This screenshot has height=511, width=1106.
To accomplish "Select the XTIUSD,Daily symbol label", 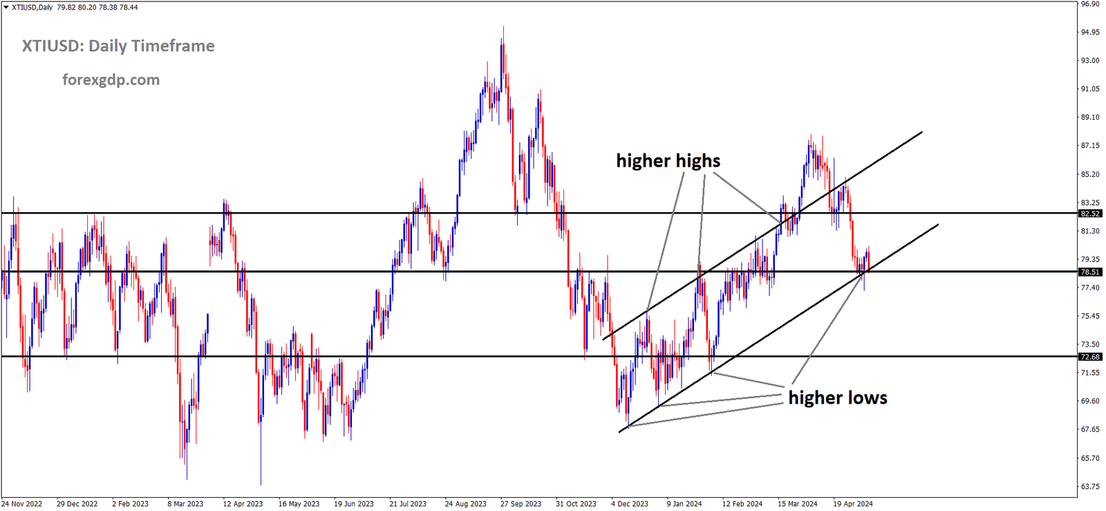I will click(32, 8).
